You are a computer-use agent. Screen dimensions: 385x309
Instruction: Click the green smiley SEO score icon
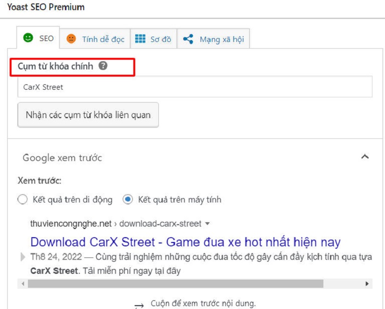pyautogui.click(x=28, y=38)
